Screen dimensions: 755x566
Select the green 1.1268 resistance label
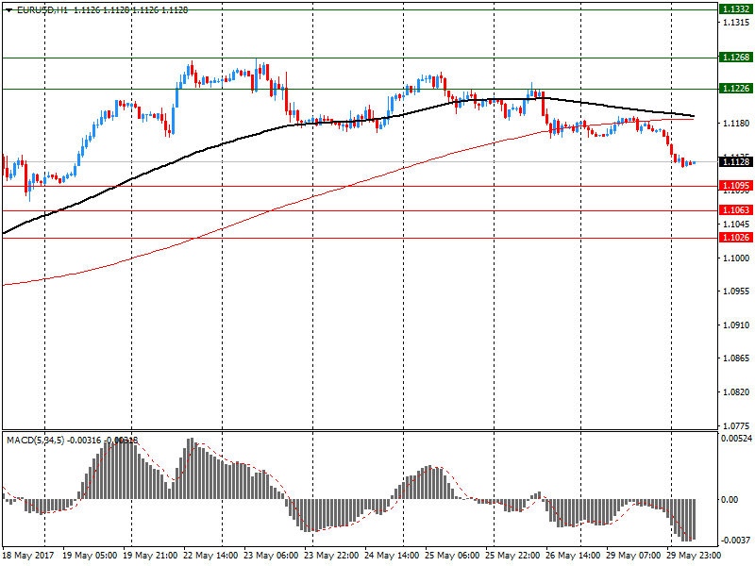(x=736, y=58)
